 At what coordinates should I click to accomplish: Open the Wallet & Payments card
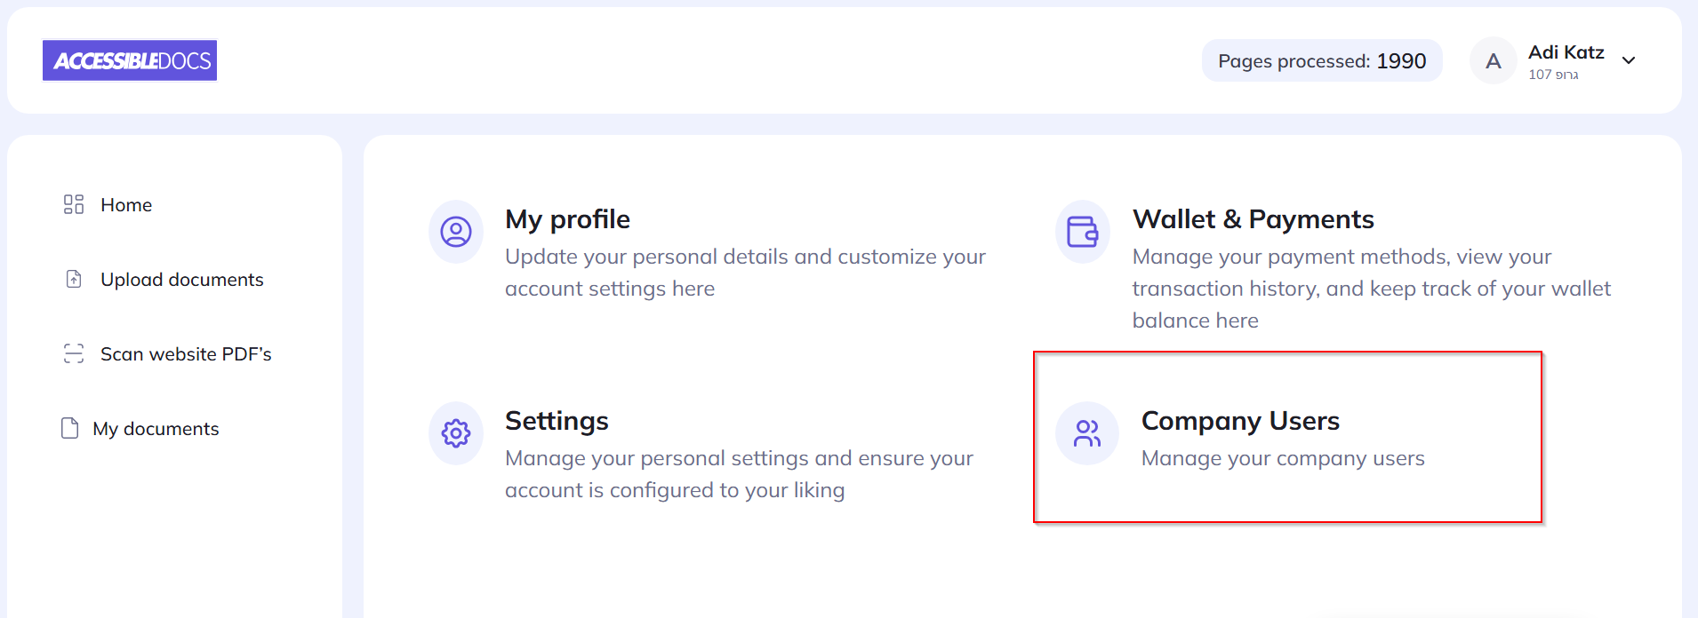click(1253, 218)
